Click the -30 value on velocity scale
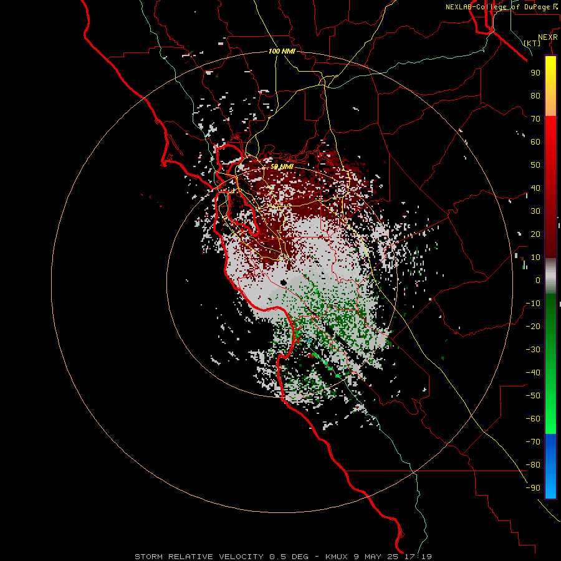The height and width of the screenshot is (561, 561). click(x=533, y=350)
